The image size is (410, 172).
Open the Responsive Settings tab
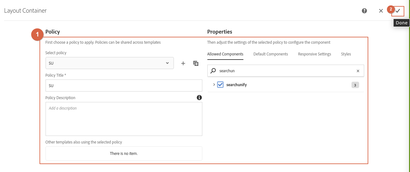pyautogui.click(x=315, y=54)
